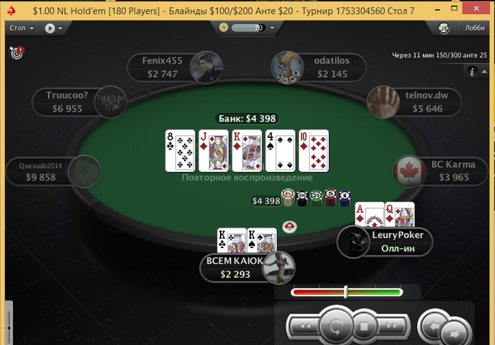Open the target challenges icon with alert
Screen dimensions: 495x345
[17, 52]
